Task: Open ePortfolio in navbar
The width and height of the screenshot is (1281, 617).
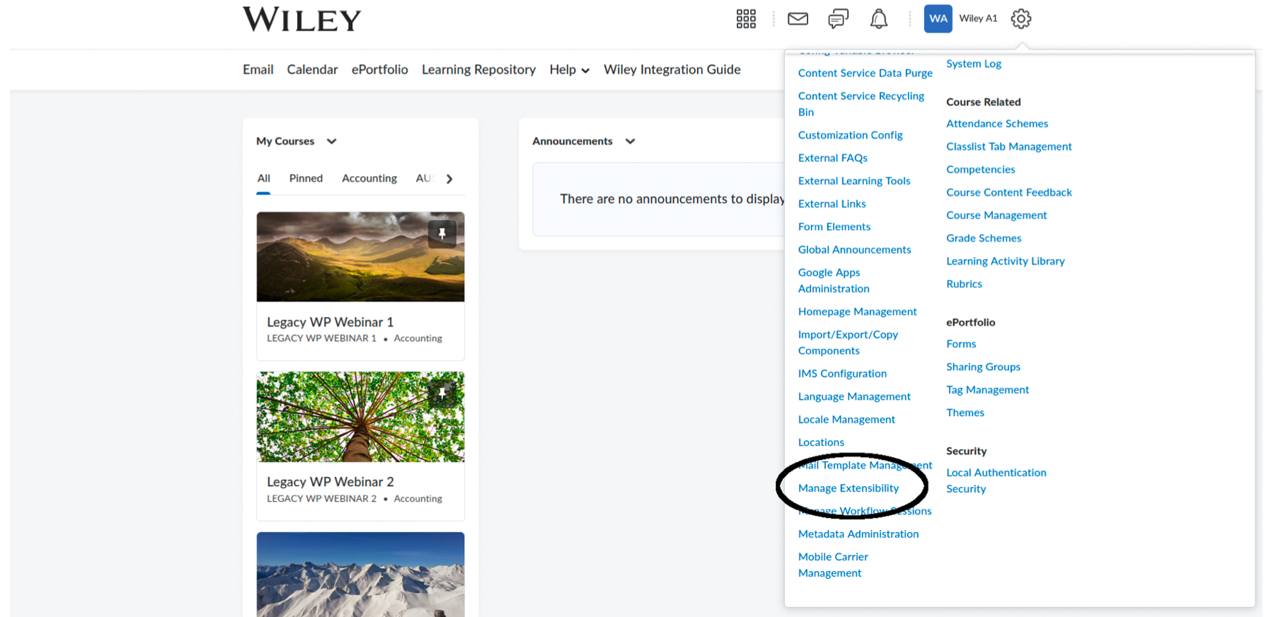Action: (380, 70)
